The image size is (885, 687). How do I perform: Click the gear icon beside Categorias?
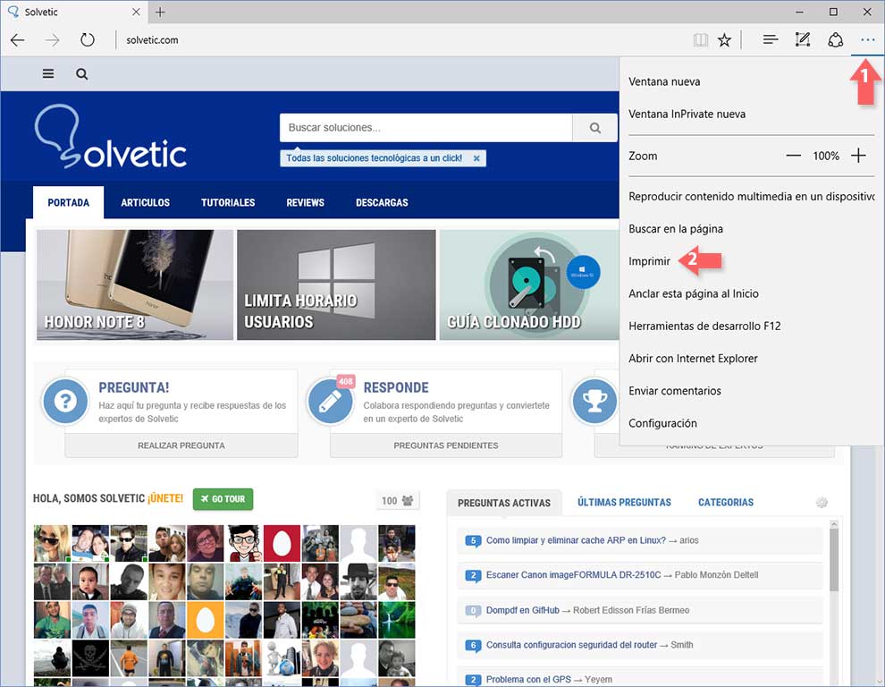click(x=822, y=502)
